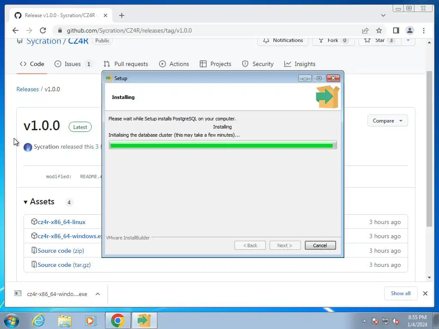Click Sycration author name in release info
This screenshot has height=329, width=439.
[x=46, y=147]
